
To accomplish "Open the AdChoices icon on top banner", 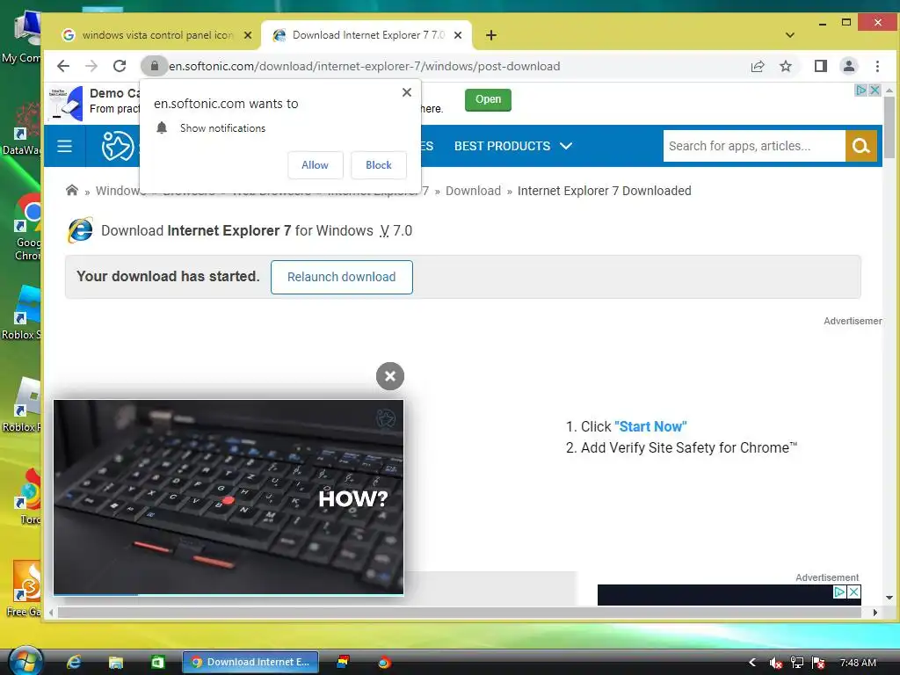I will click(861, 91).
